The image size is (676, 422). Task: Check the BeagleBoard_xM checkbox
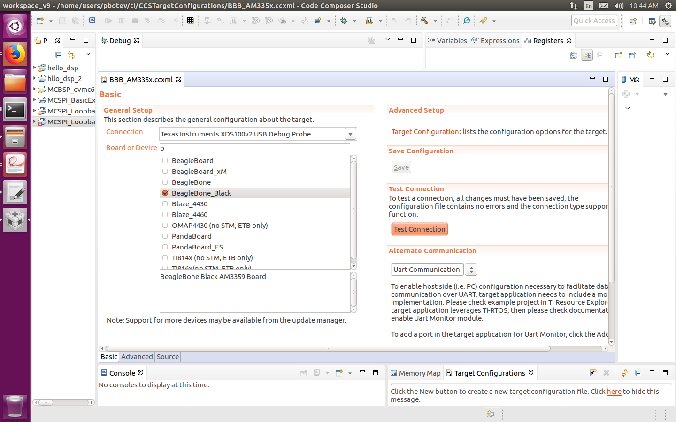(x=165, y=172)
